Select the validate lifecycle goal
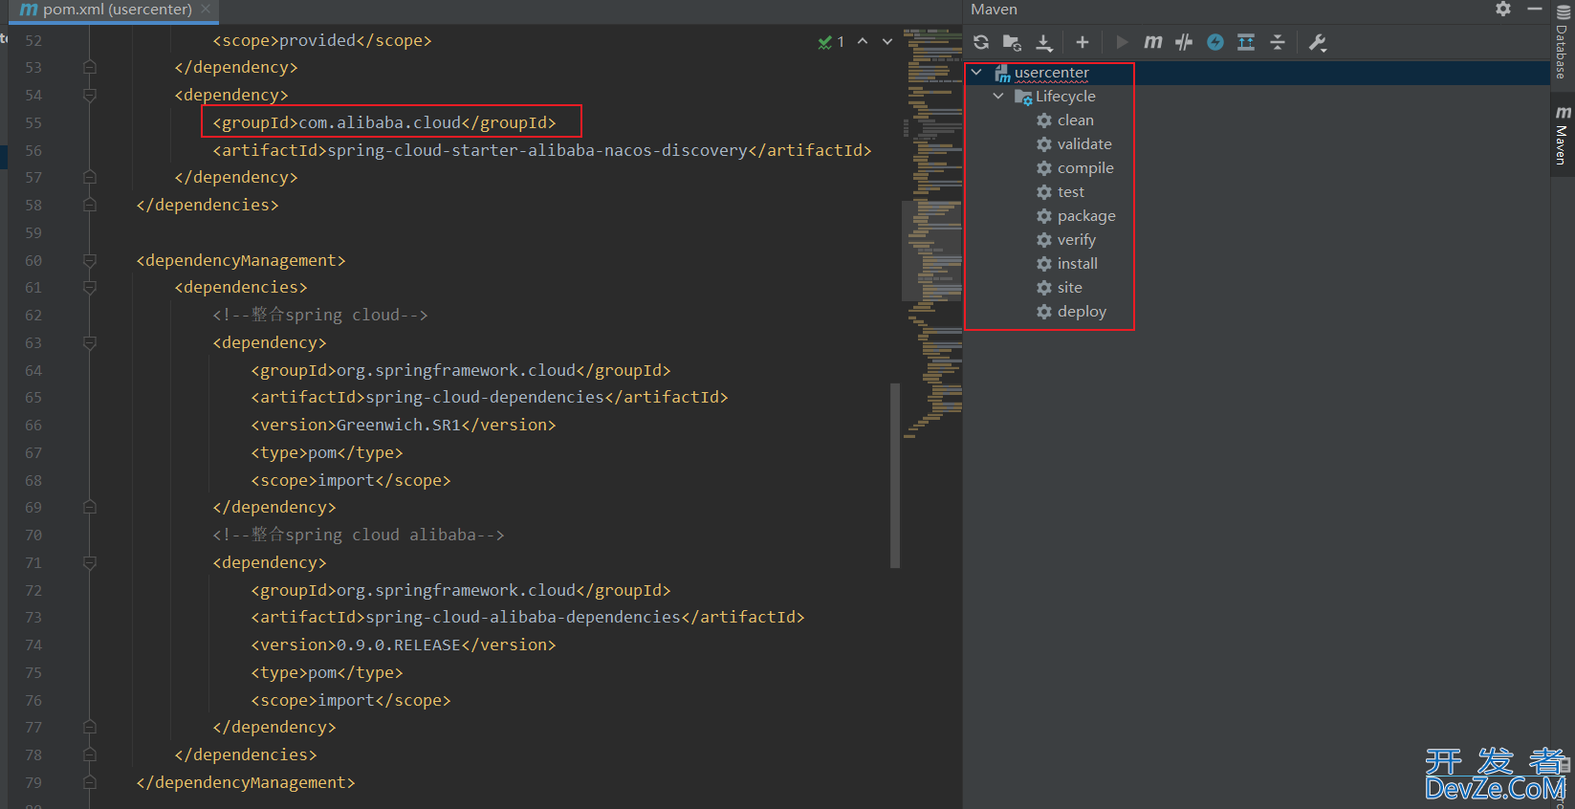The height and width of the screenshot is (809, 1575). coord(1084,144)
